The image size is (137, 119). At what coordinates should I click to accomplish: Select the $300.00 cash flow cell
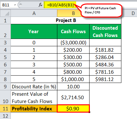tap(73, 57)
